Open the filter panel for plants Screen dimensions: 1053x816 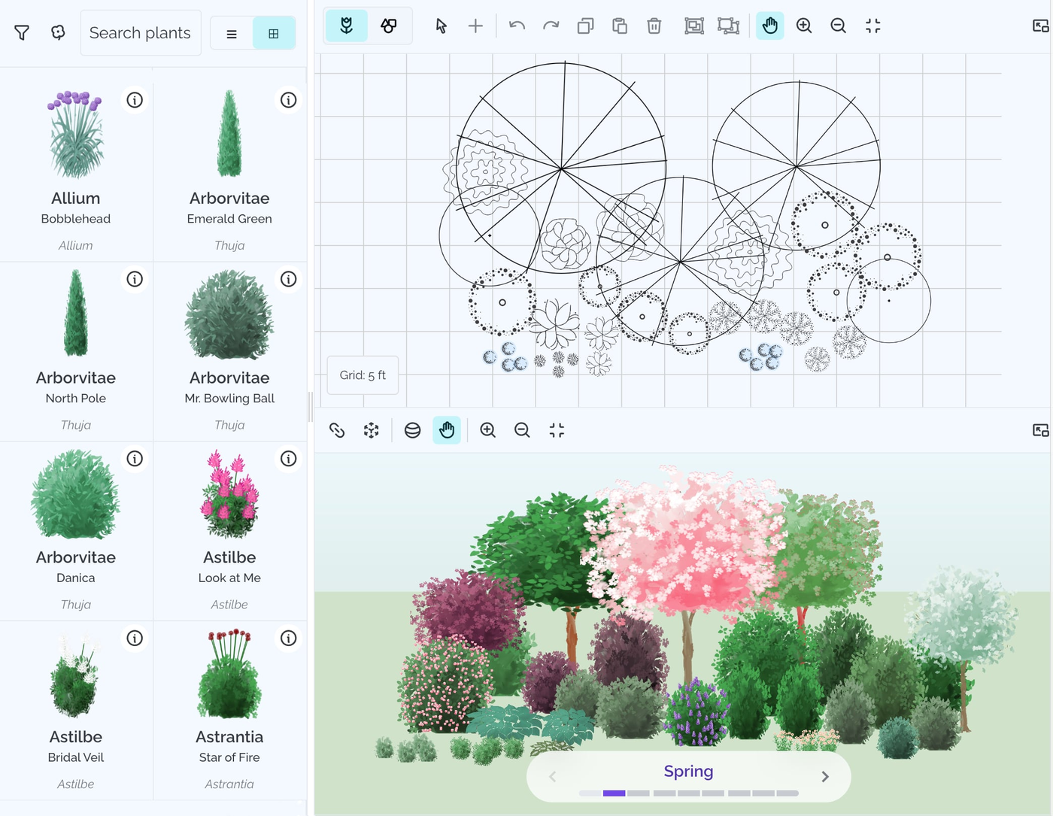(x=21, y=32)
